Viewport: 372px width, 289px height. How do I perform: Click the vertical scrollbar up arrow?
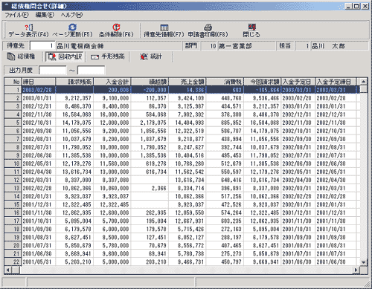[363, 82]
